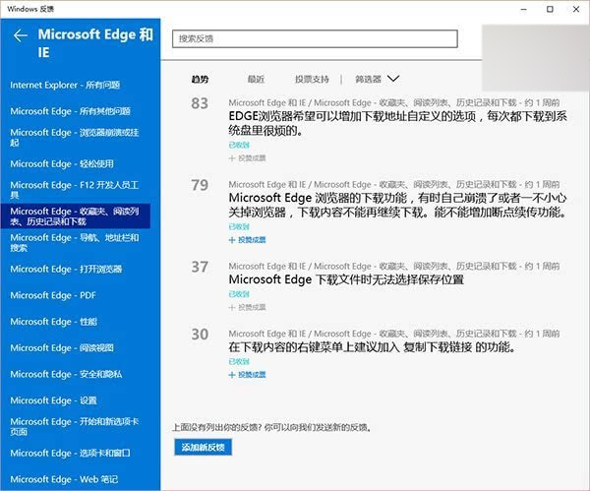Select Microsoft Edge - 收藏夹、阅读列表 category
Screen dimensions: 590x491
tap(76, 216)
